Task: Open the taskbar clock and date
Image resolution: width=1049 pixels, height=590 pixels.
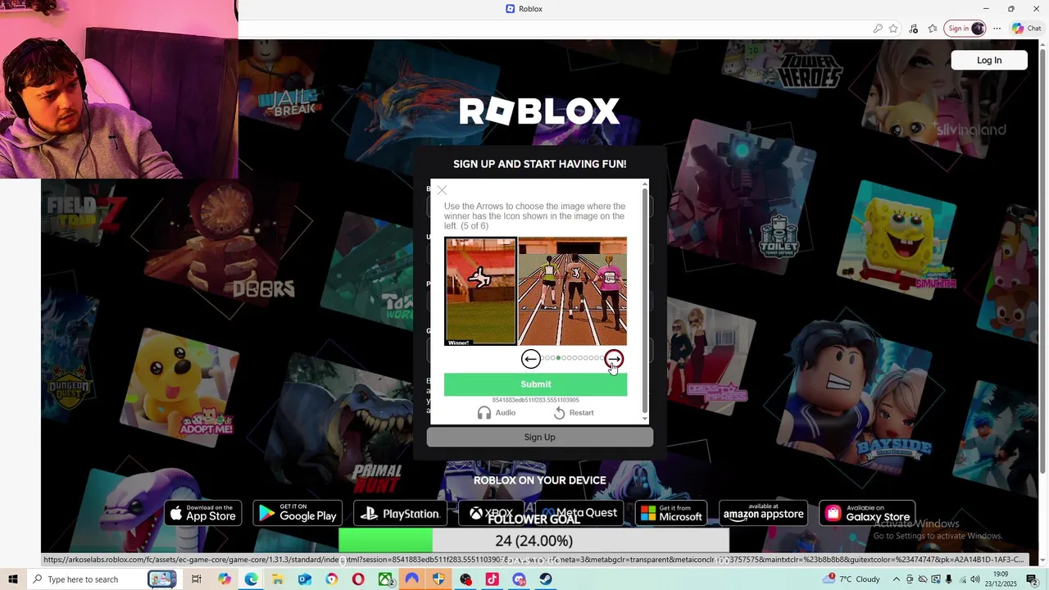Action: coord(1001,579)
